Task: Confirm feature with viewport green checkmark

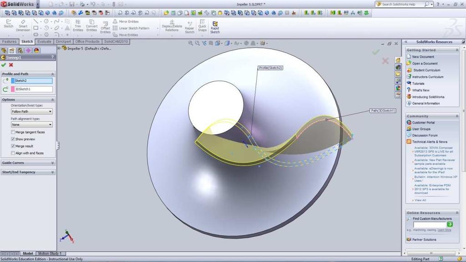Action: pyautogui.click(x=376, y=52)
